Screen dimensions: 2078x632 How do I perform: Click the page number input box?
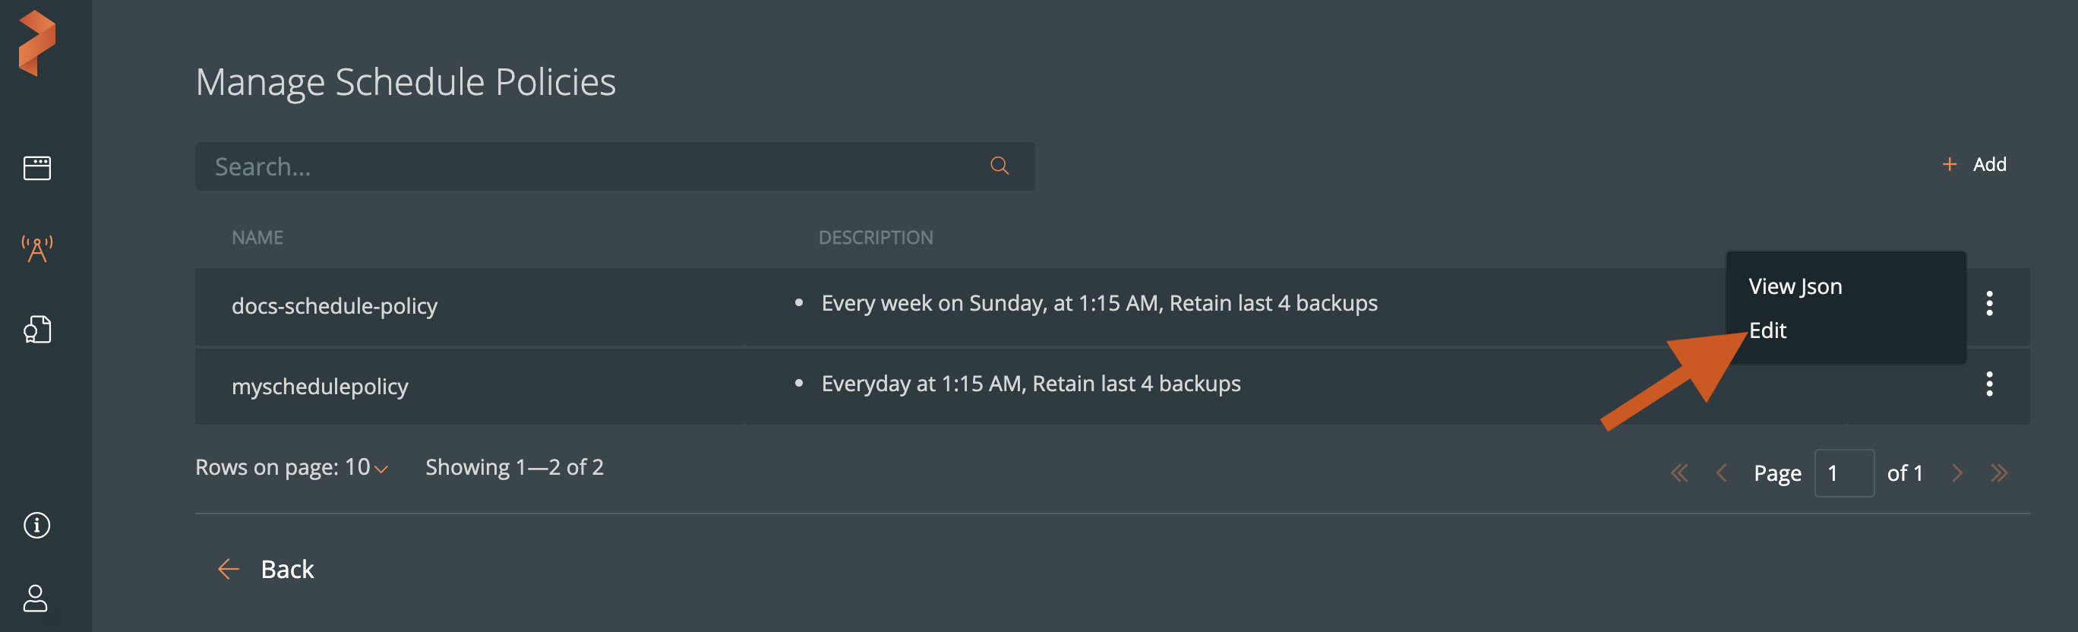1843,473
